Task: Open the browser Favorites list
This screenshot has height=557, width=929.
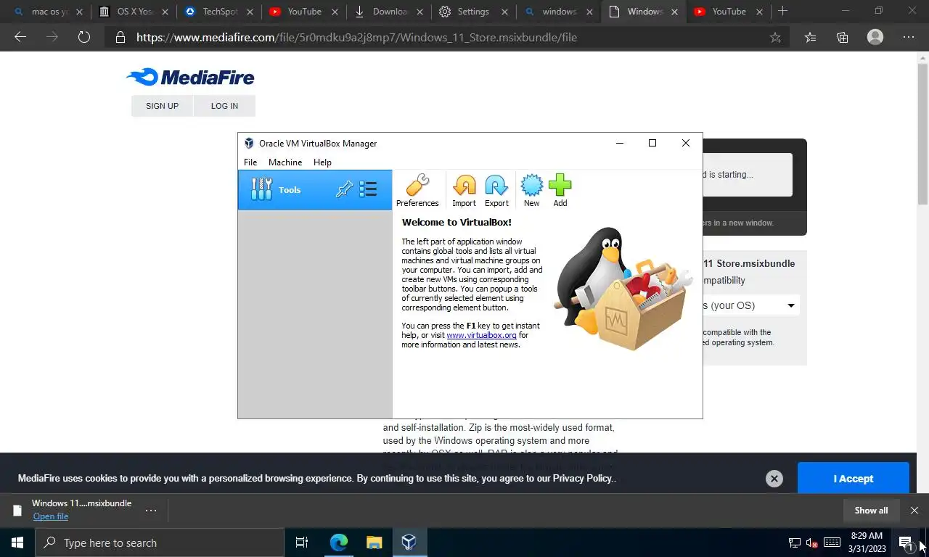Action: pos(810,38)
